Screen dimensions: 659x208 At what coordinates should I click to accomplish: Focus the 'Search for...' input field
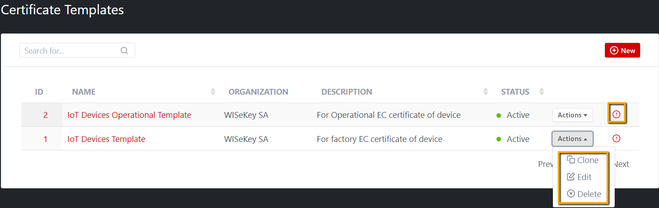[69, 50]
